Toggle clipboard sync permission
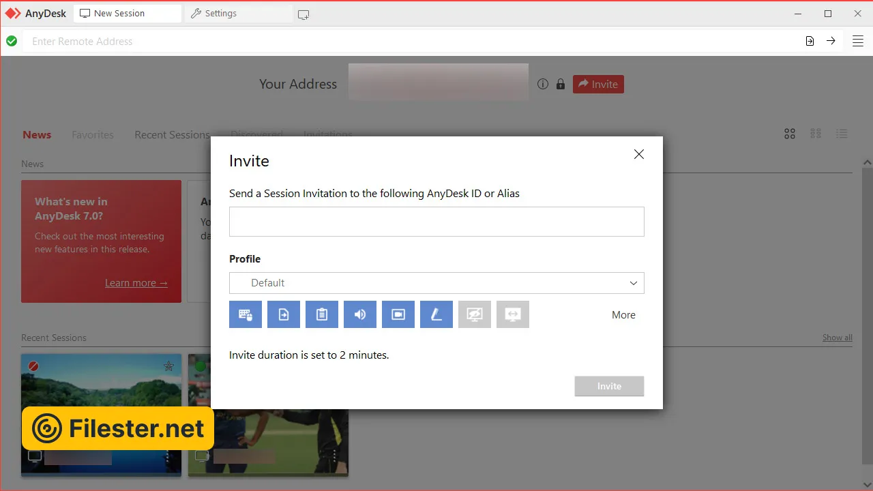Viewport: 873px width, 491px height. 322,314
